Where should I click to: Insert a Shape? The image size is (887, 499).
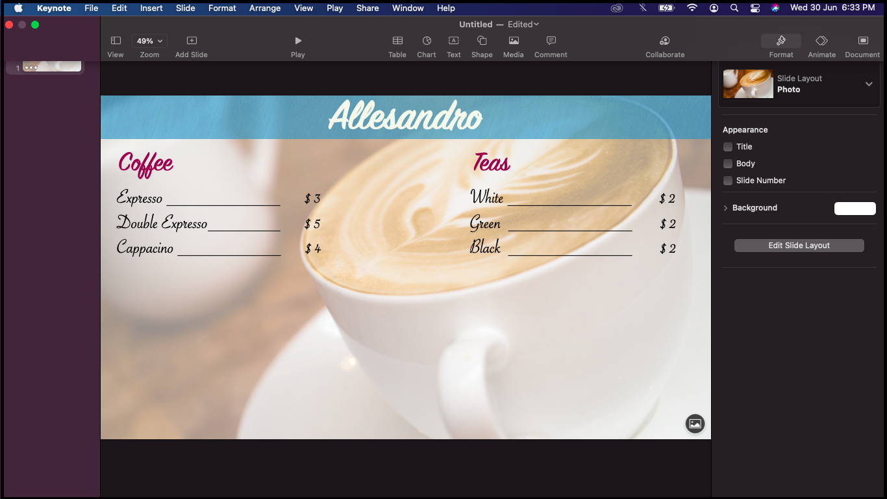(482, 44)
